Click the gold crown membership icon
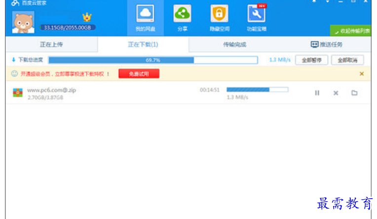The image size is (377, 219). click(x=87, y=17)
